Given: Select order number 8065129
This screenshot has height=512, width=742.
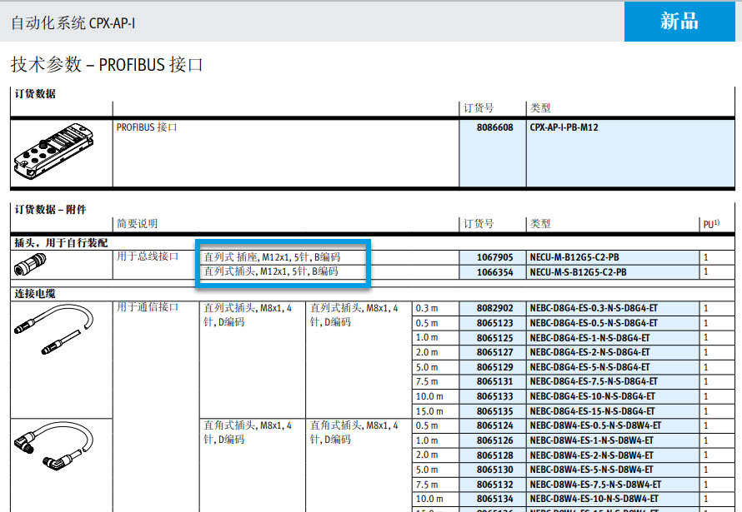Looking at the screenshot, I should point(494,367).
